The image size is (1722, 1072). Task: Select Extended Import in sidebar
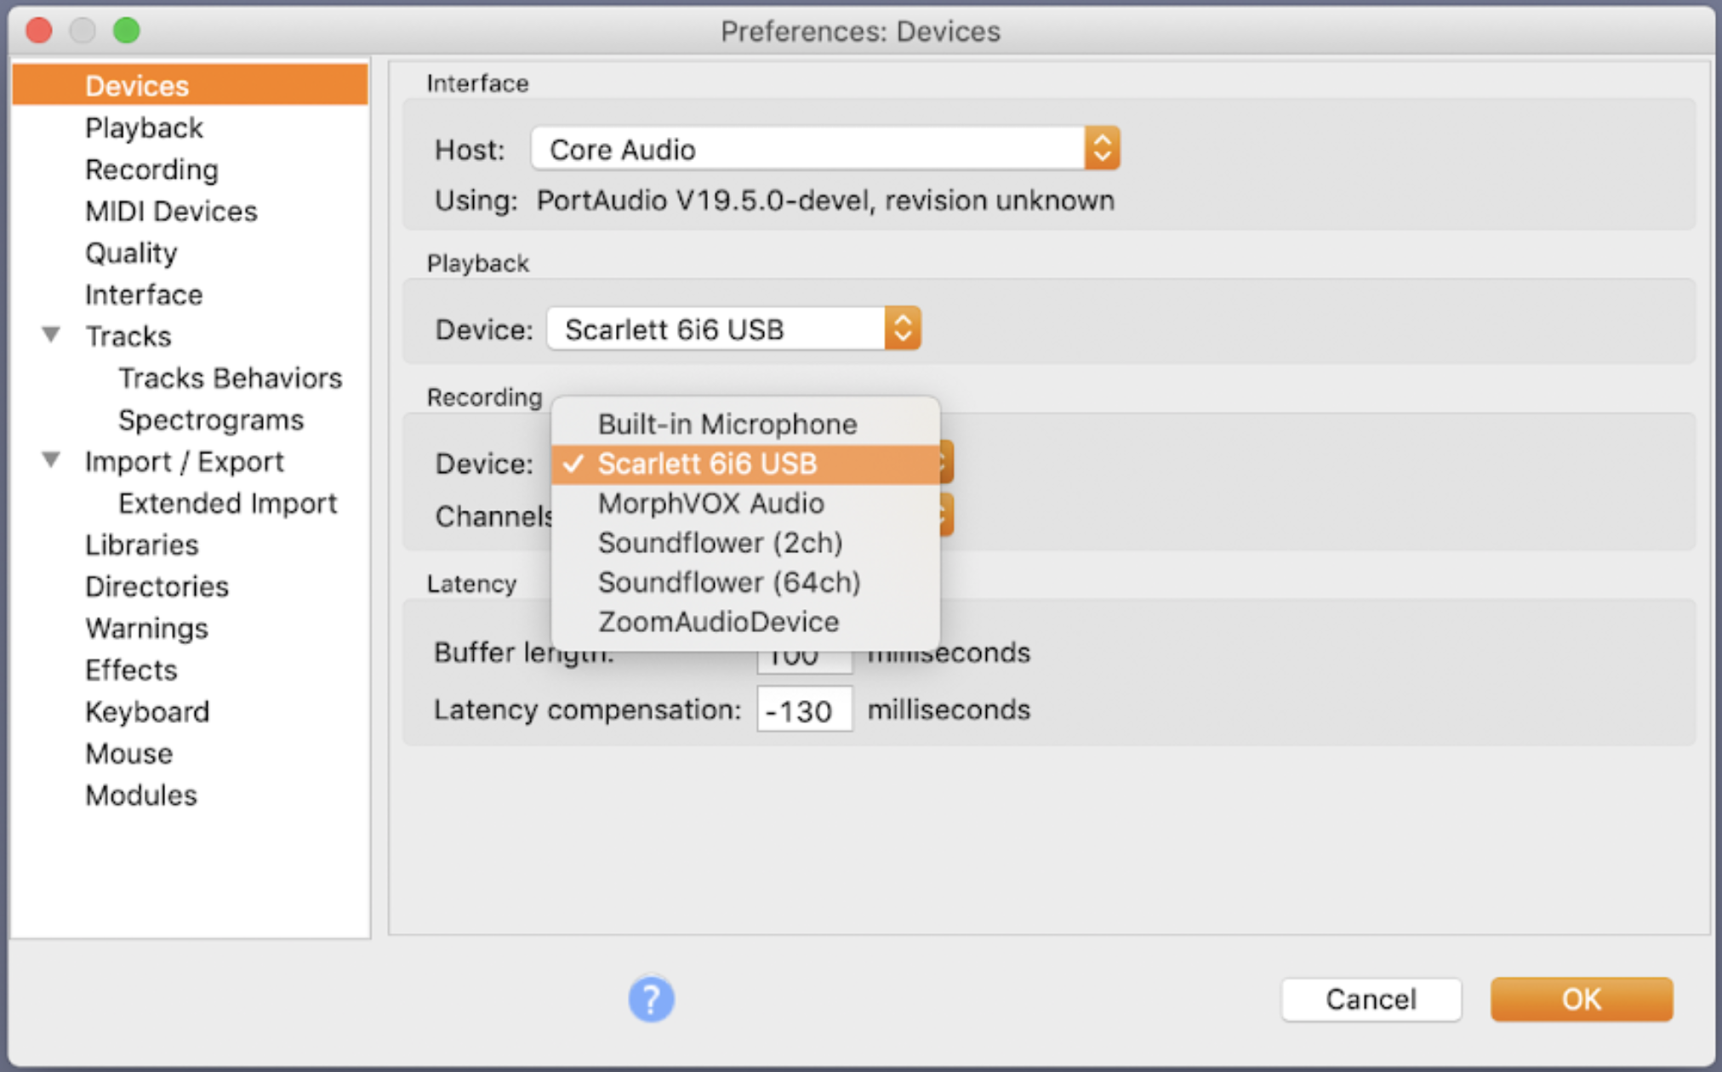(x=227, y=503)
